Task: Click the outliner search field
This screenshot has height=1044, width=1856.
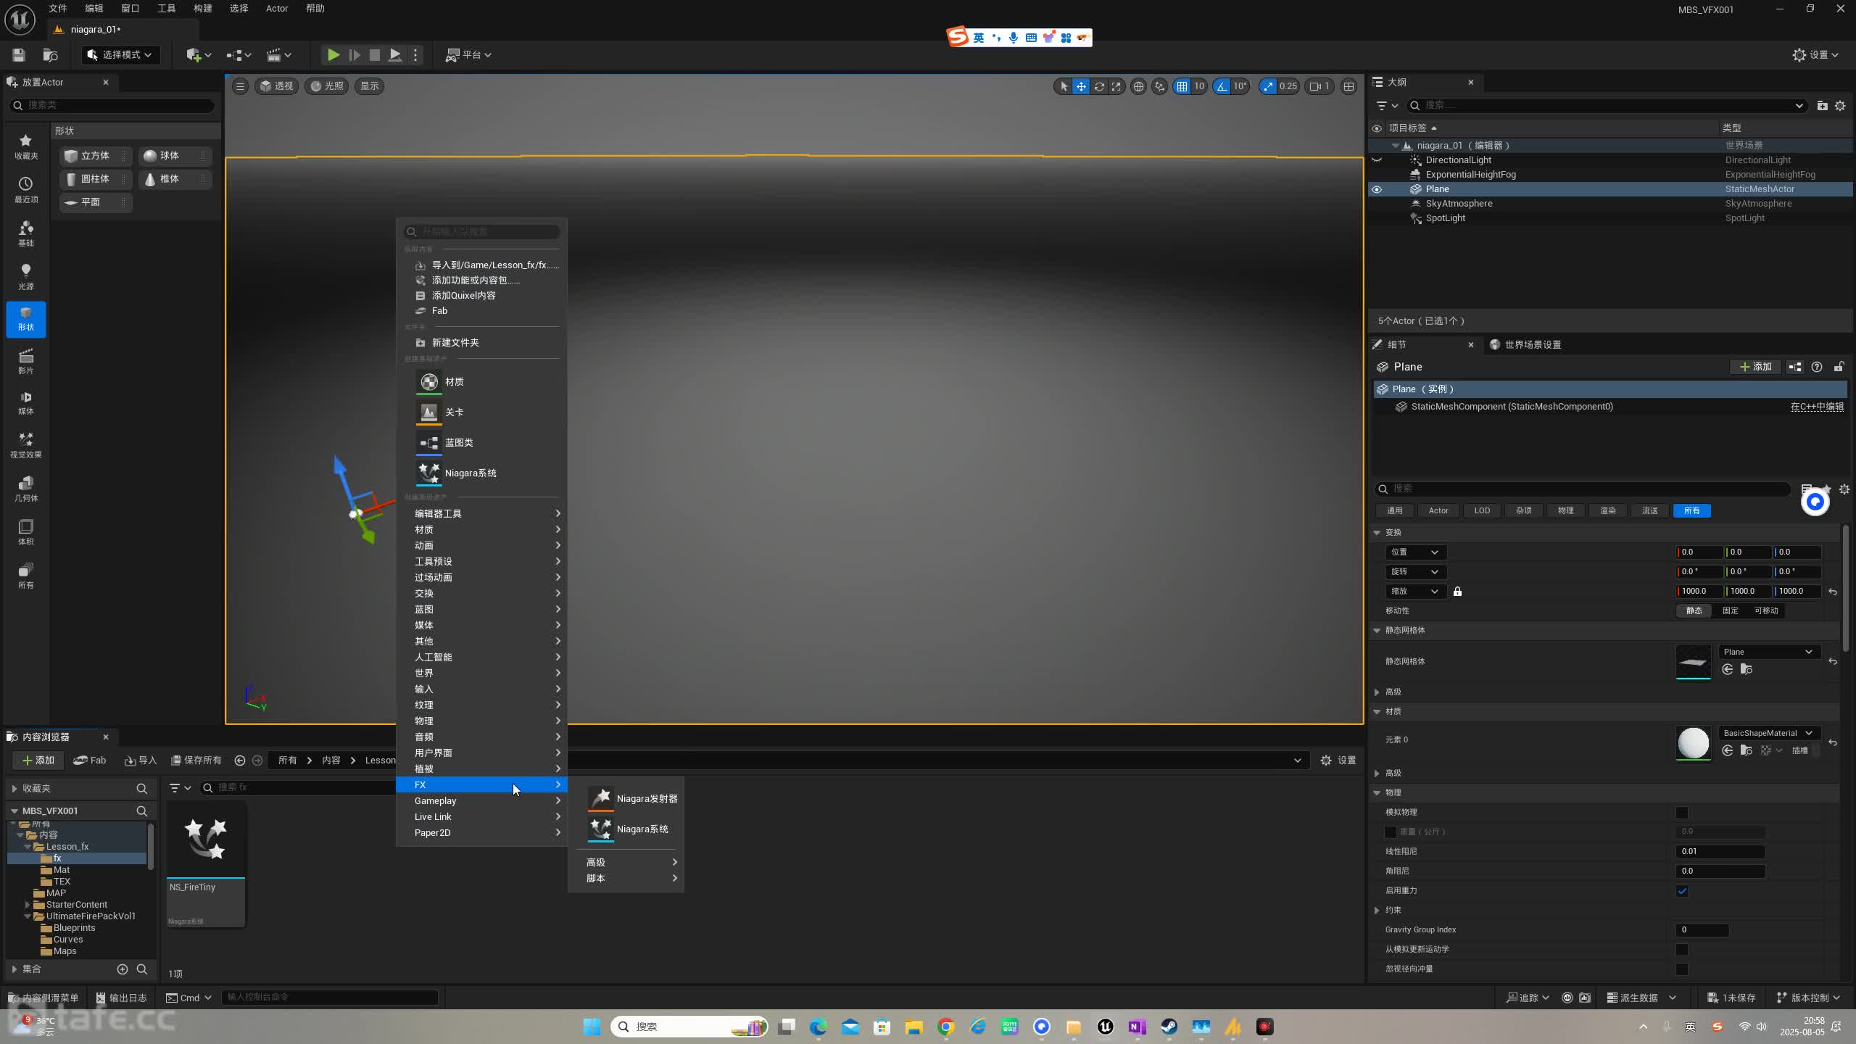Action: pos(1605,106)
